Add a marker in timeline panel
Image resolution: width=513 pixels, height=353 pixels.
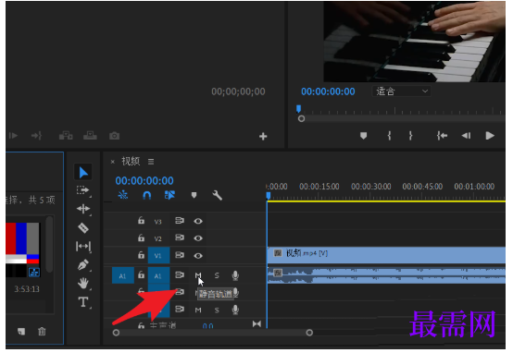tap(194, 195)
